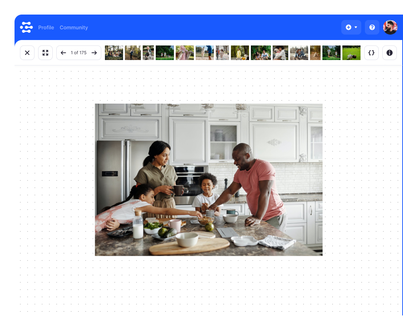This screenshot has height=330, width=403.
Task: Open the image info panel
Action: (389, 53)
